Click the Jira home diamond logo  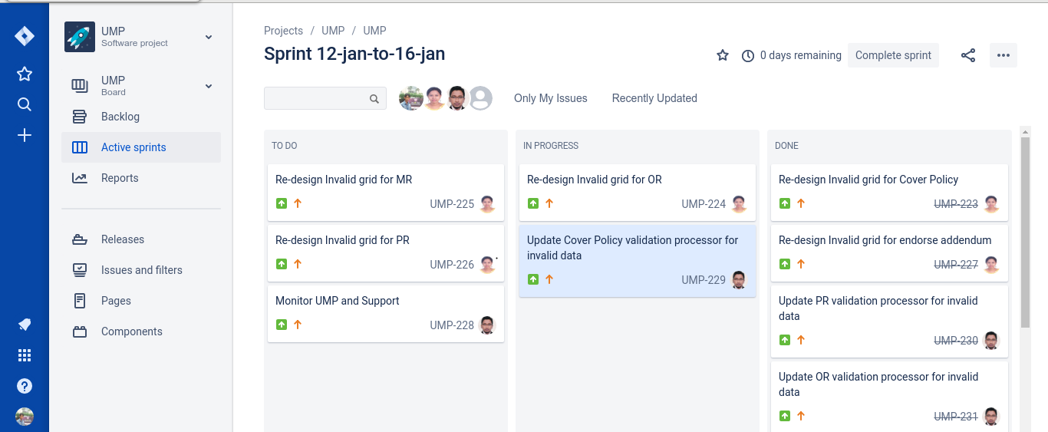coord(25,37)
